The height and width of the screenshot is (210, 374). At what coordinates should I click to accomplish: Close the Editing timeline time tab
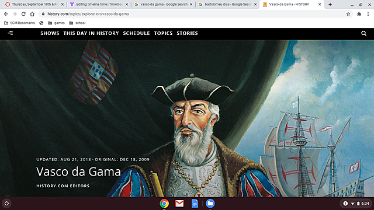(127, 4)
